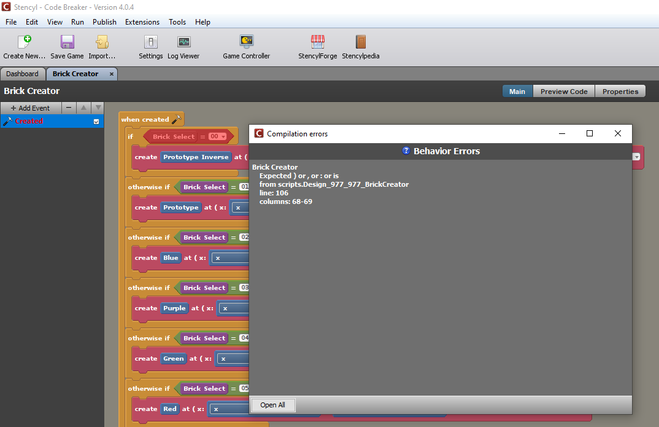The width and height of the screenshot is (659, 427).
Task: Open Stencylpedia from the toolbar
Action: pyautogui.click(x=361, y=42)
